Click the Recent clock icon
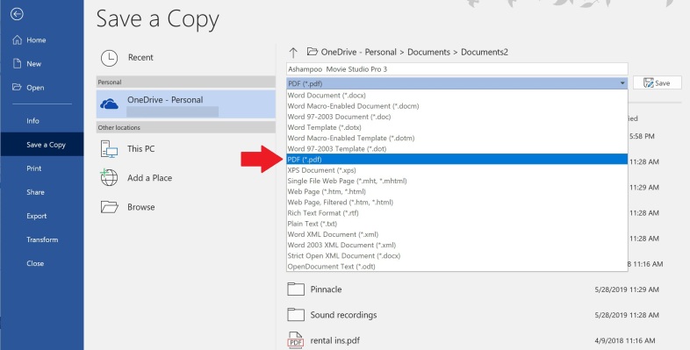This screenshot has width=690, height=350. [x=109, y=58]
